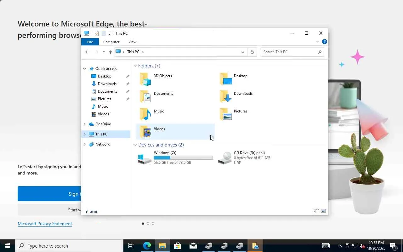Switch to Details view in the status bar
Image resolution: width=403 pixels, height=252 pixels.
(316, 211)
